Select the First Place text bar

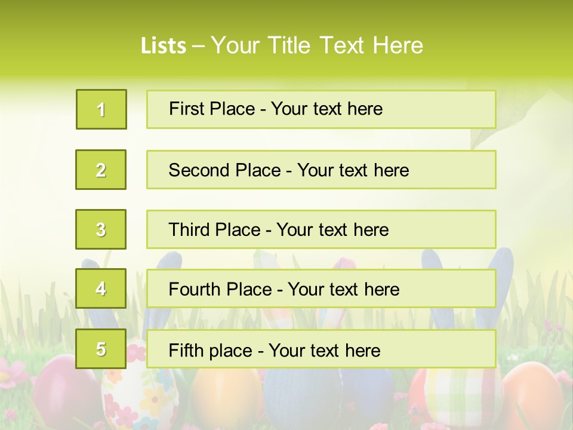pos(321,109)
